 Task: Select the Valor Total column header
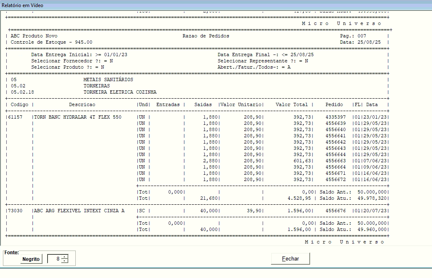pos(292,105)
